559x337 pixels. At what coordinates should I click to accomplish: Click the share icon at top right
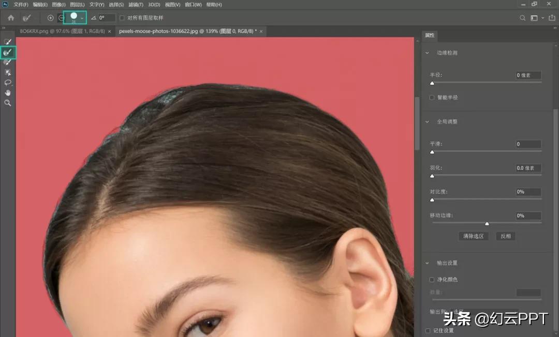click(551, 18)
